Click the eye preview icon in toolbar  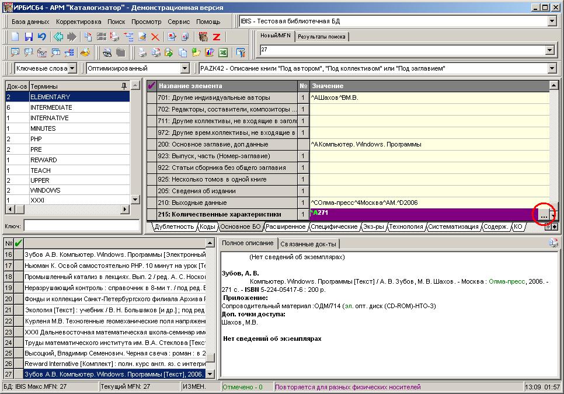point(107,53)
